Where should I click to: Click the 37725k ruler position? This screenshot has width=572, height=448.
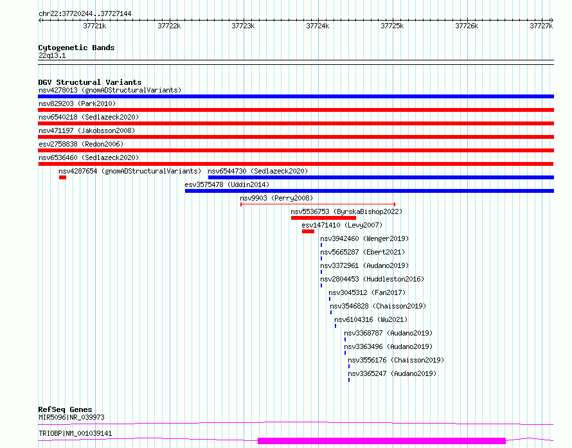(392, 26)
